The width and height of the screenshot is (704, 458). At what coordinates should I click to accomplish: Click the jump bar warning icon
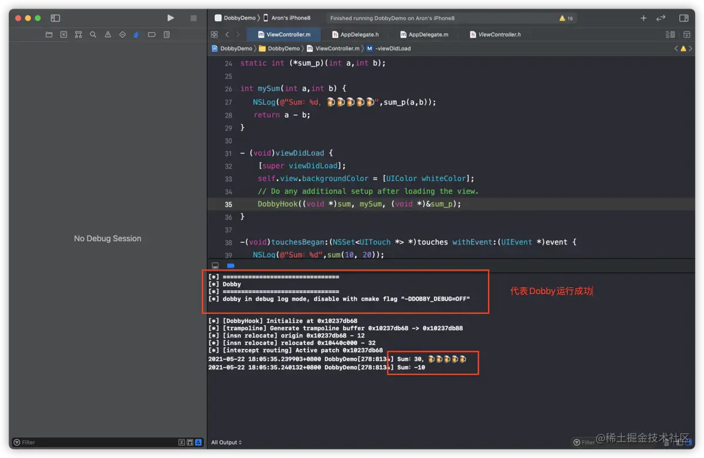click(683, 49)
